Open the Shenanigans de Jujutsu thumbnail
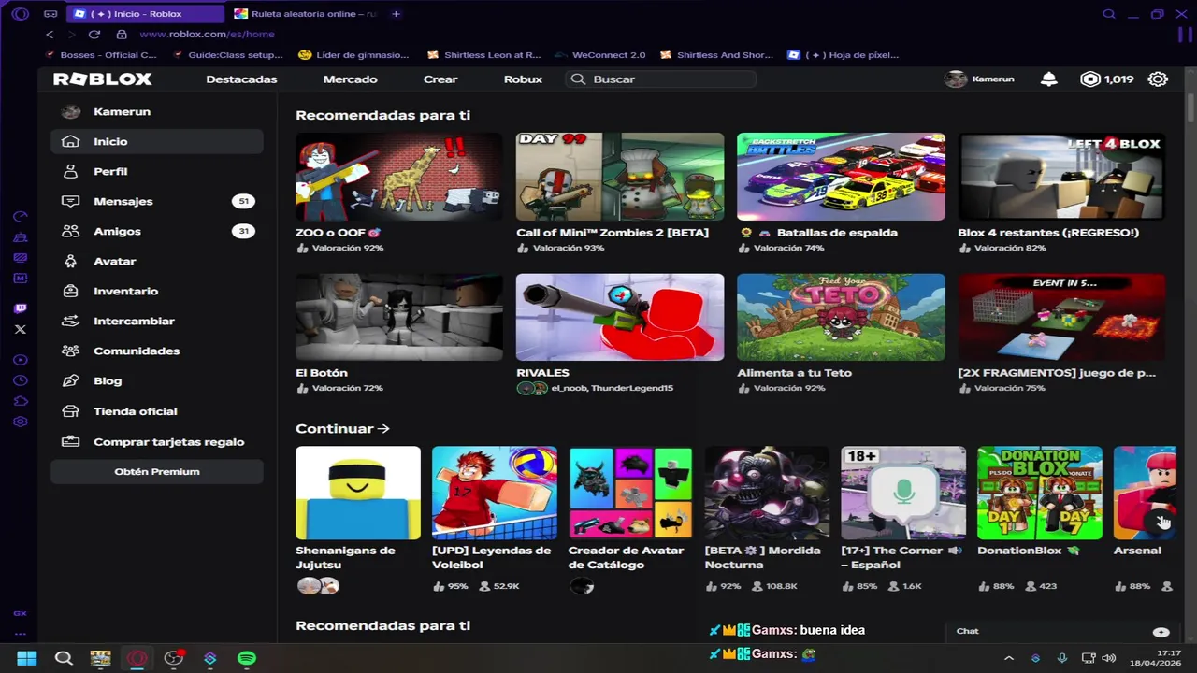1197x673 pixels. click(358, 493)
